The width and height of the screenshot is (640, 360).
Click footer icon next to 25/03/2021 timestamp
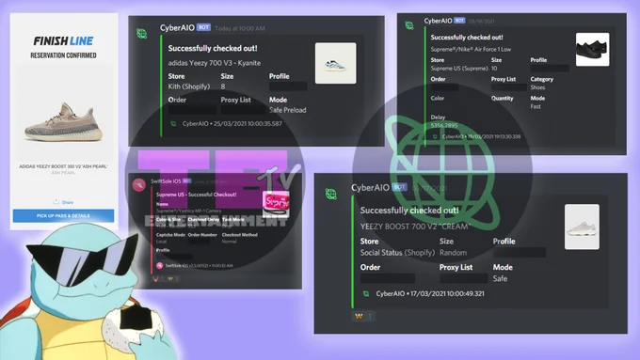point(173,123)
